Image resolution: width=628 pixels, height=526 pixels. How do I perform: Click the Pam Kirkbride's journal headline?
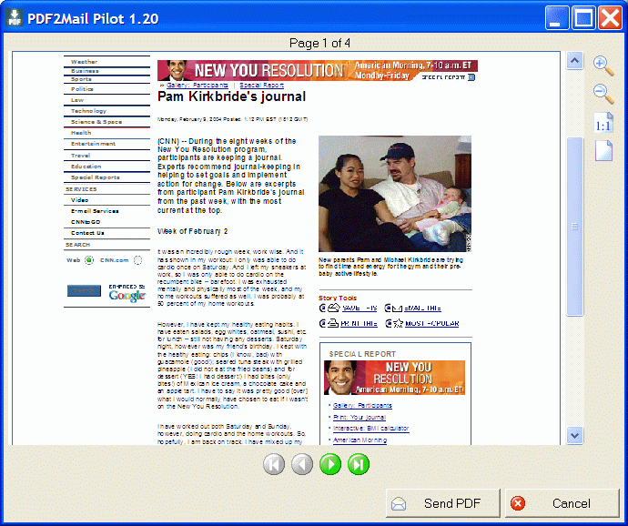point(231,96)
